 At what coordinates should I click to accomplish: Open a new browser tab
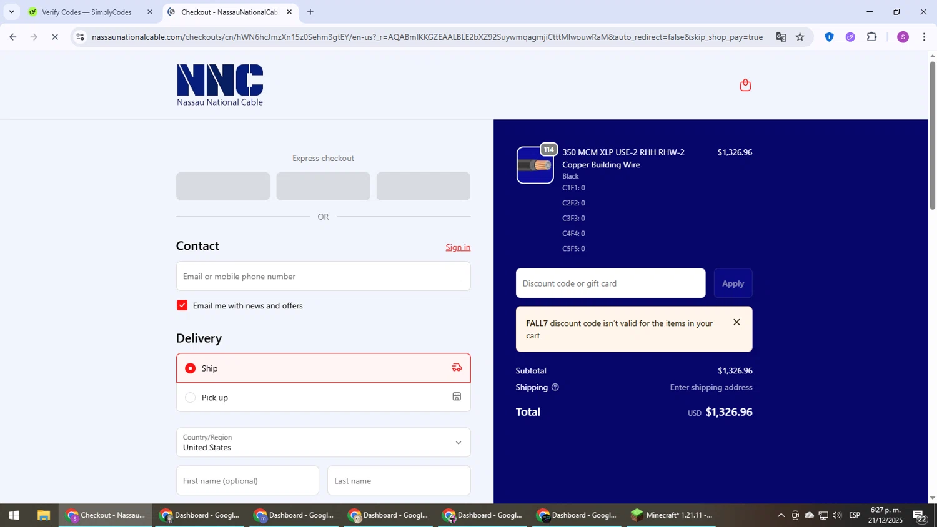pos(310,12)
